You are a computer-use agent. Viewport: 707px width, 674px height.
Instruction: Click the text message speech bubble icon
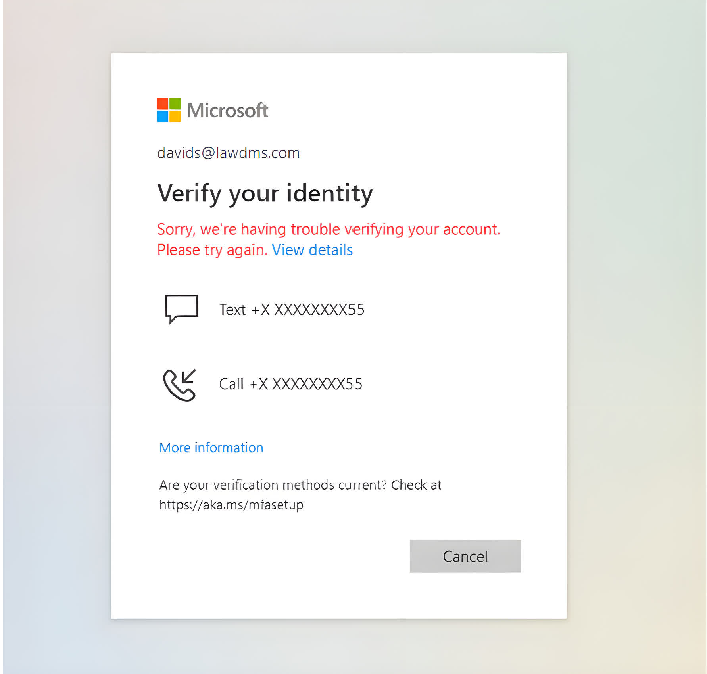click(181, 309)
